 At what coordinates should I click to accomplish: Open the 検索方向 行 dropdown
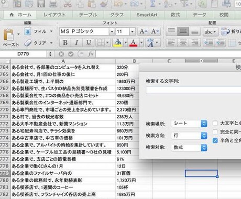tap(189, 136)
